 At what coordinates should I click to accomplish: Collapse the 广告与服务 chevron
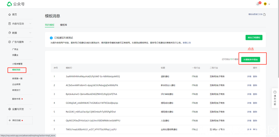click(30, 42)
